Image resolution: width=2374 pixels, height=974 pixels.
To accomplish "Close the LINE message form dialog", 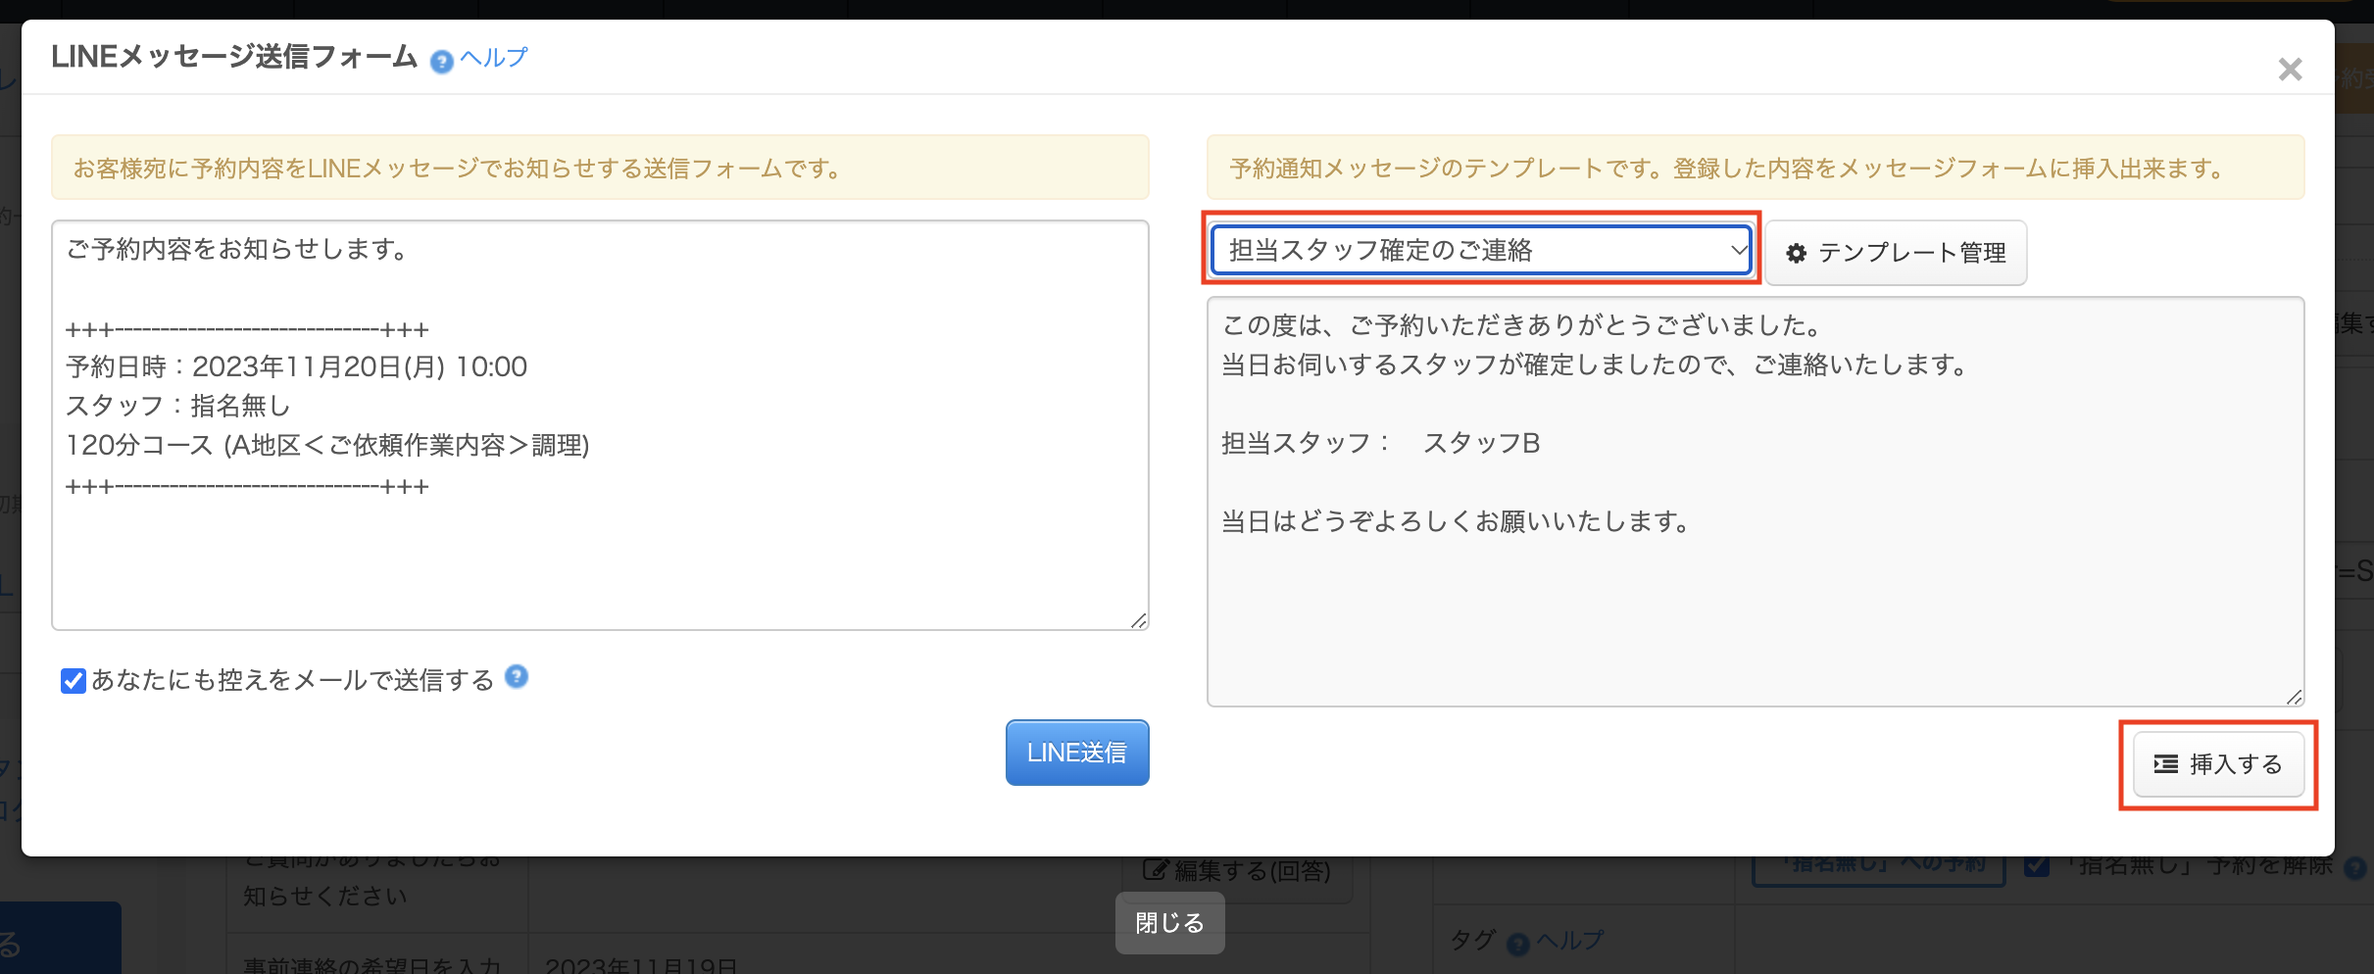I will [2290, 70].
